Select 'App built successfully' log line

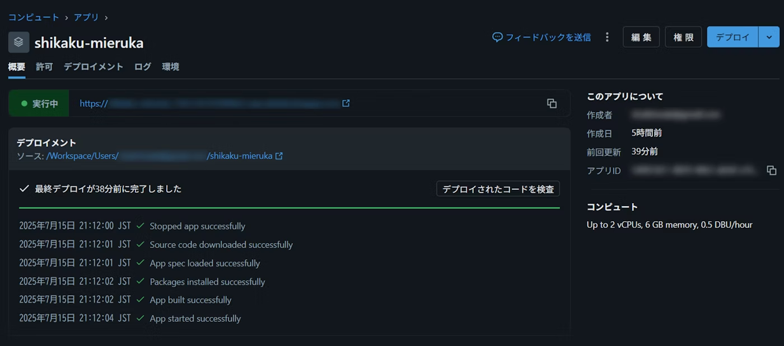point(190,300)
